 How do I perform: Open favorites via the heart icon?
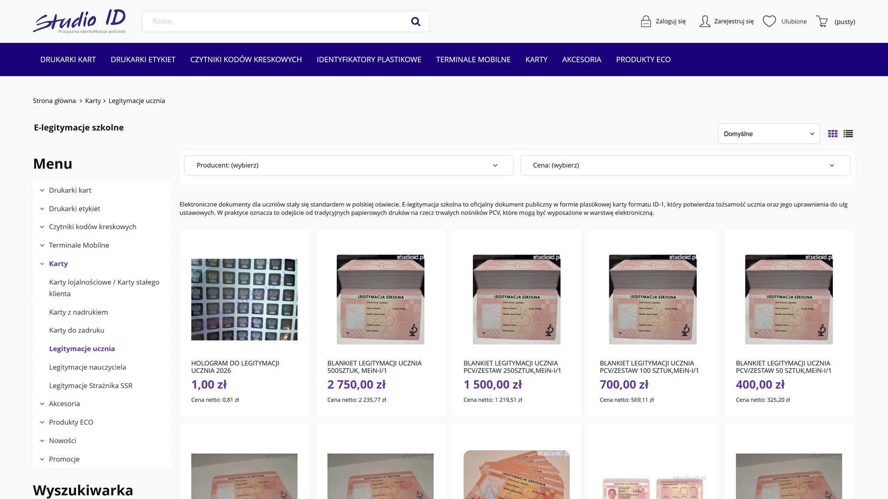click(769, 21)
